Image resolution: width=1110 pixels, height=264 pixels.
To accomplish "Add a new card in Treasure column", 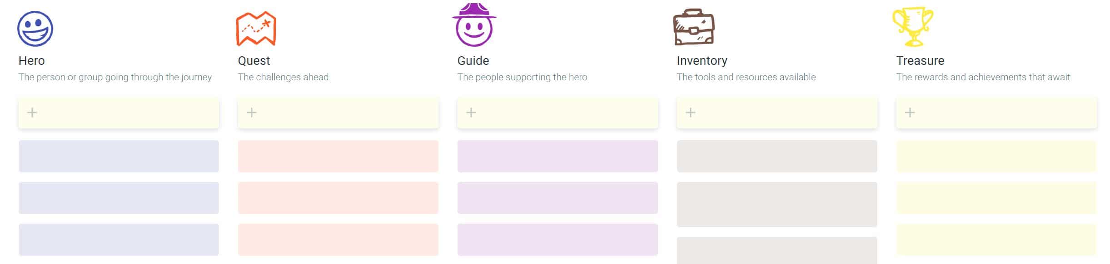I will pyautogui.click(x=996, y=112).
